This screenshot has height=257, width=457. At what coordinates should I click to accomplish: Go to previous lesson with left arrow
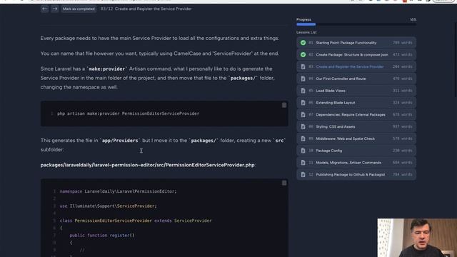click(x=44, y=9)
